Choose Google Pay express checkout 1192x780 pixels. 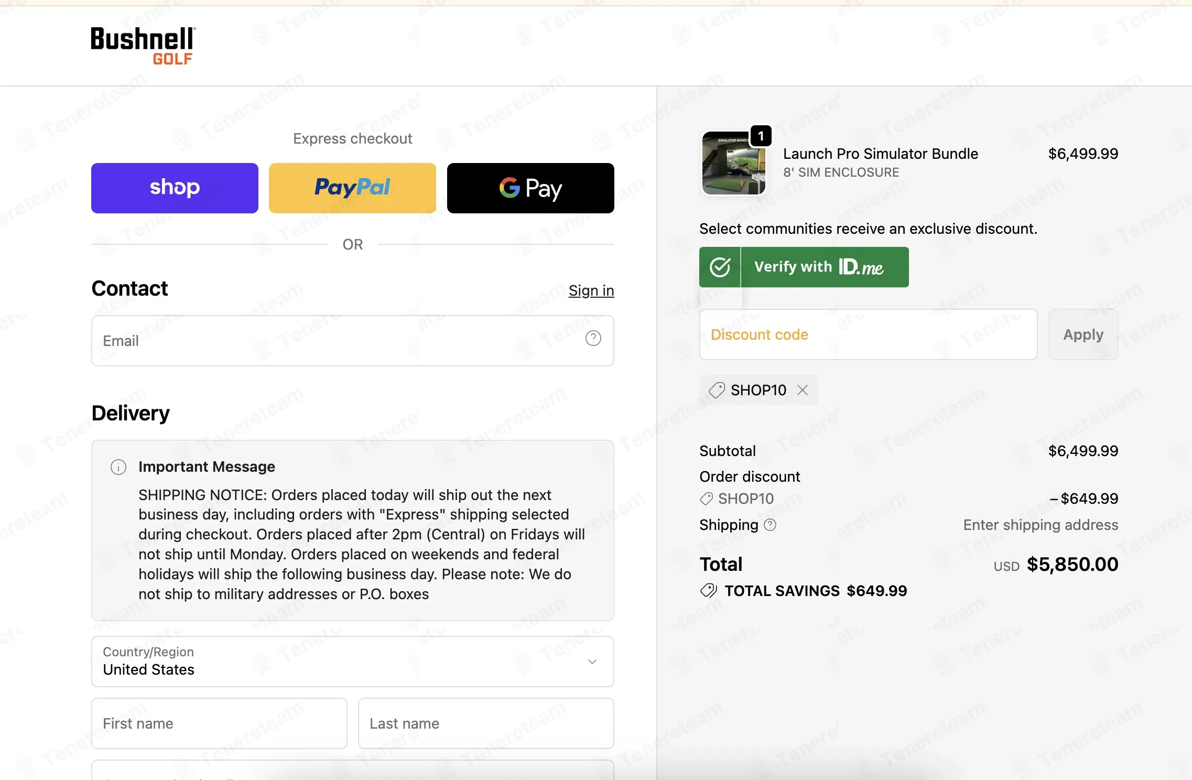point(530,188)
